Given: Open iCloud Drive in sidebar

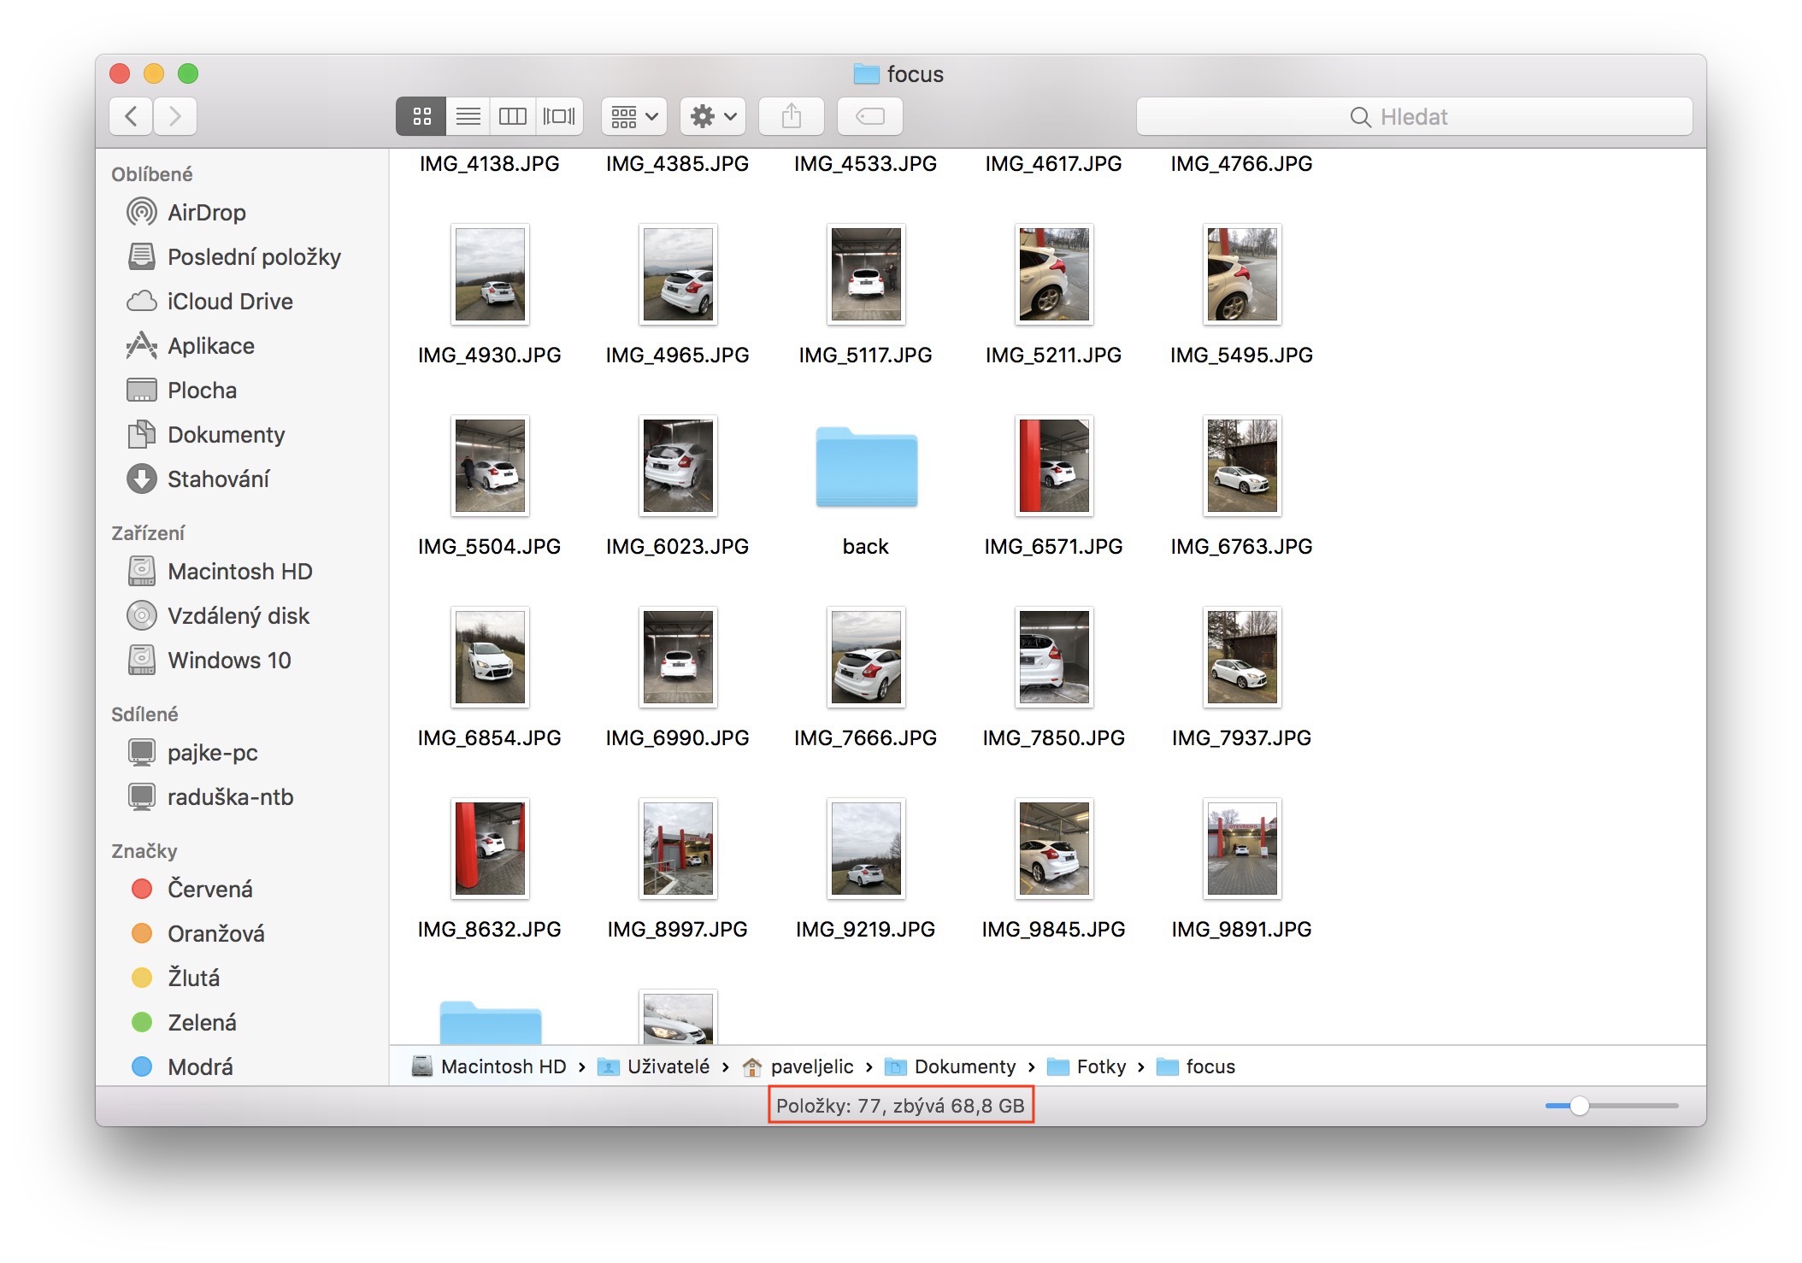Looking at the screenshot, I should (229, 302).
